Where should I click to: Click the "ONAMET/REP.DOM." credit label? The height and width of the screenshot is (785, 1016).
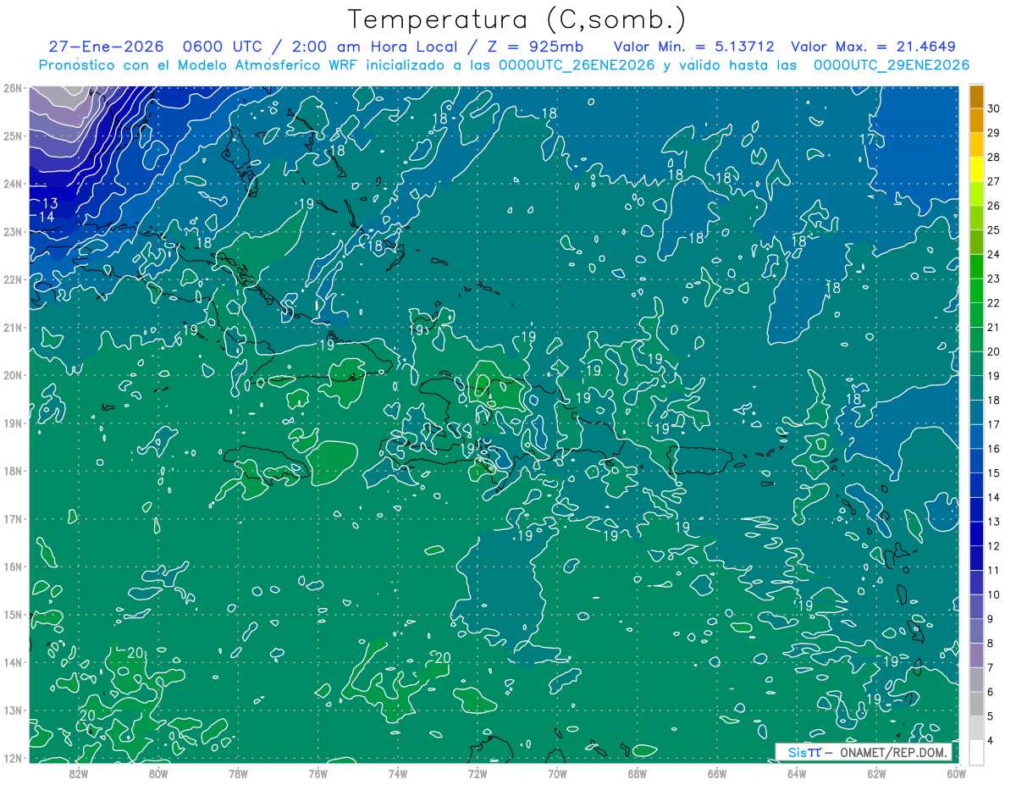coord(894,753)
